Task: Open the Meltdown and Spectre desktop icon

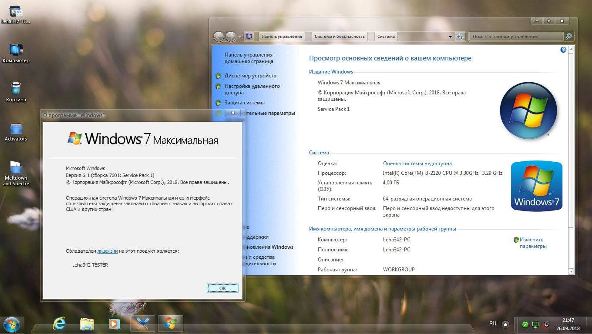Action: tap(16, 173)
